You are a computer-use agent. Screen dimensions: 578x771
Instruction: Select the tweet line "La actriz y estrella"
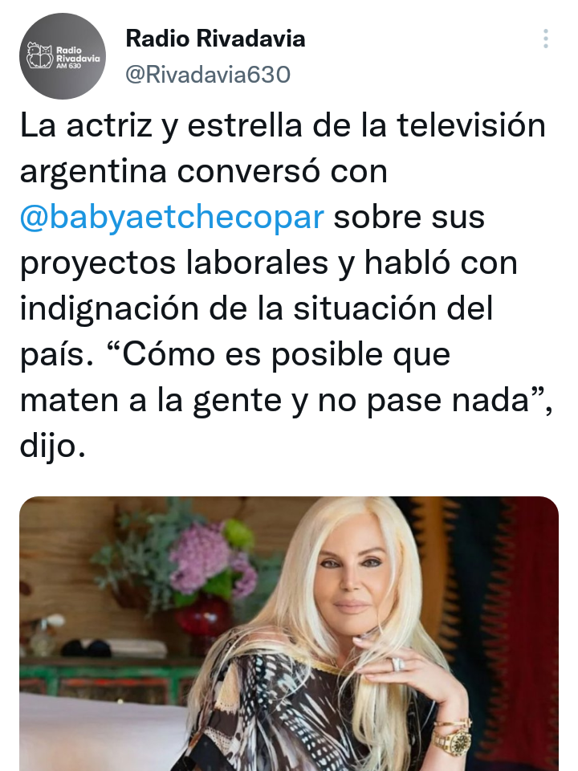coord(162,125)
